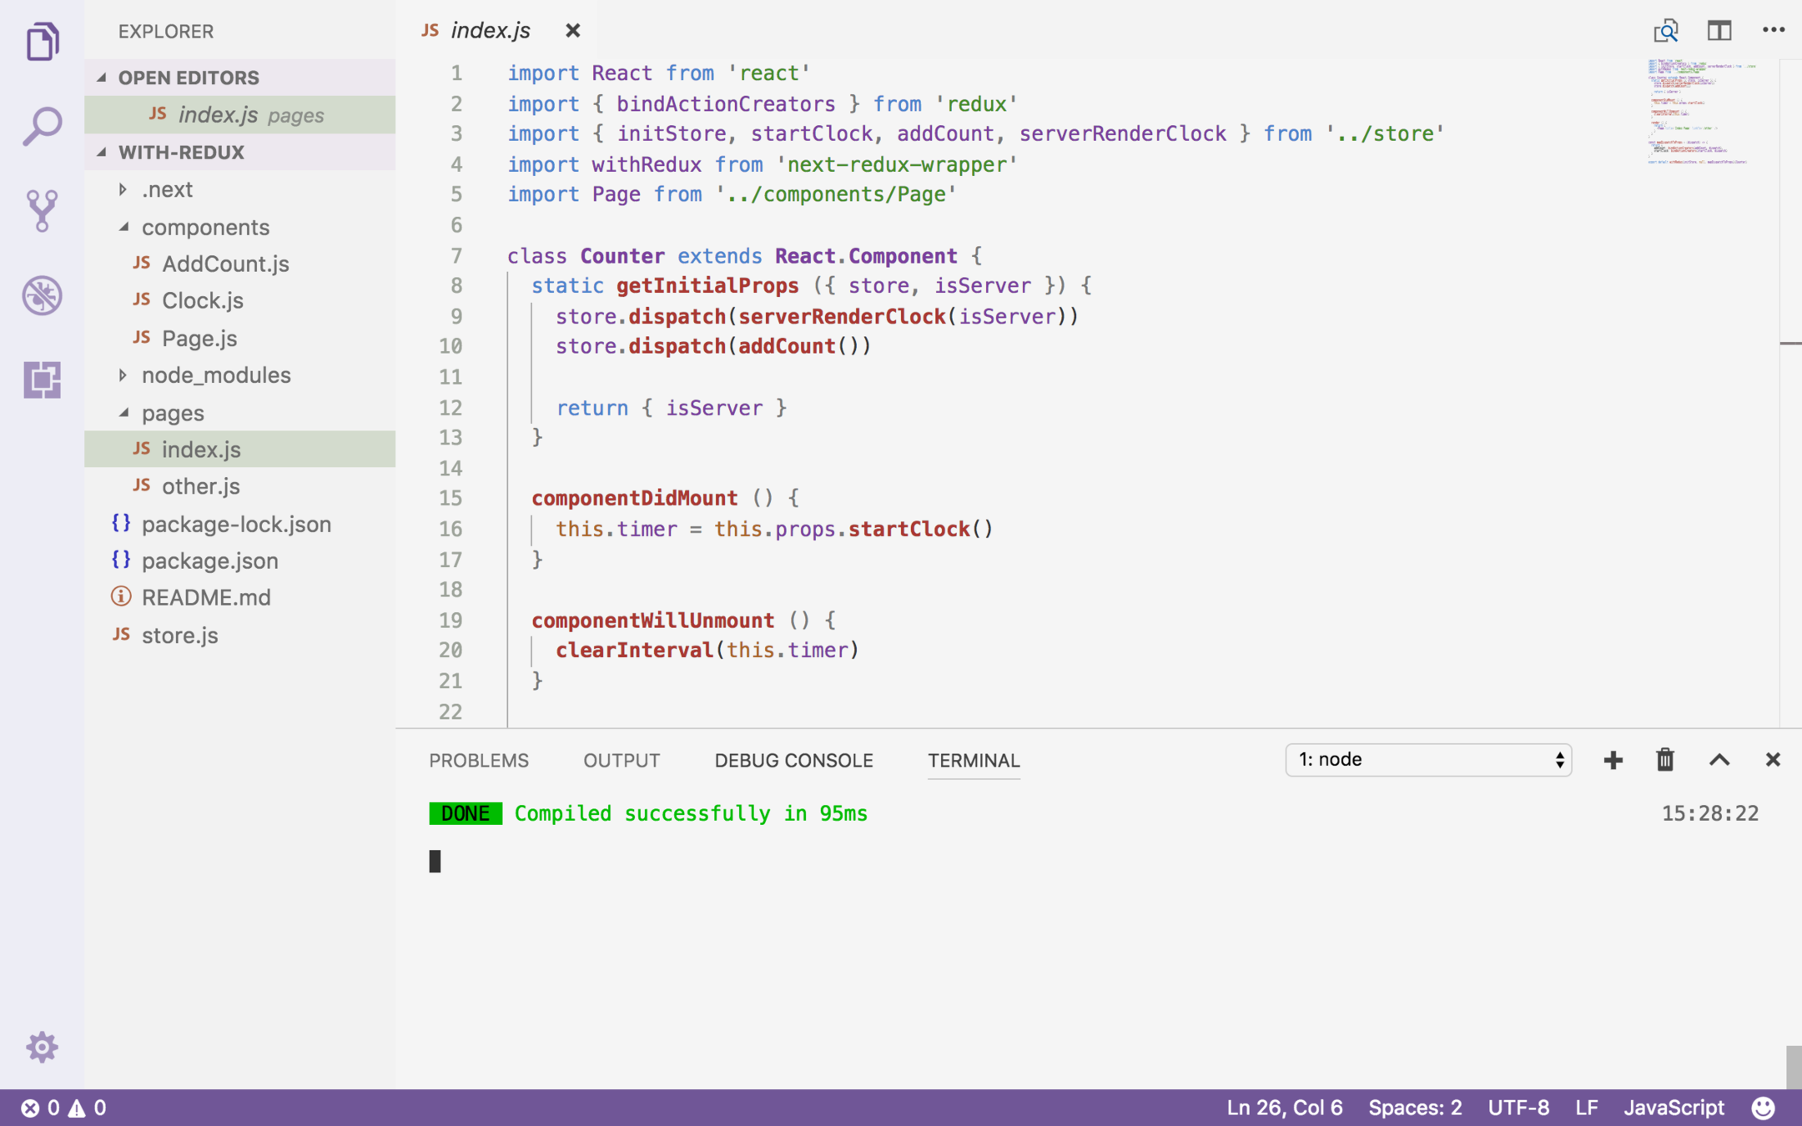The image size is (1802, 1126).
Task: Expand the node_modules folder
Action: tap(123, 375)
